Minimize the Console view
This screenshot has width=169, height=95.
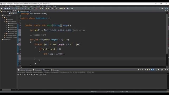166,70
